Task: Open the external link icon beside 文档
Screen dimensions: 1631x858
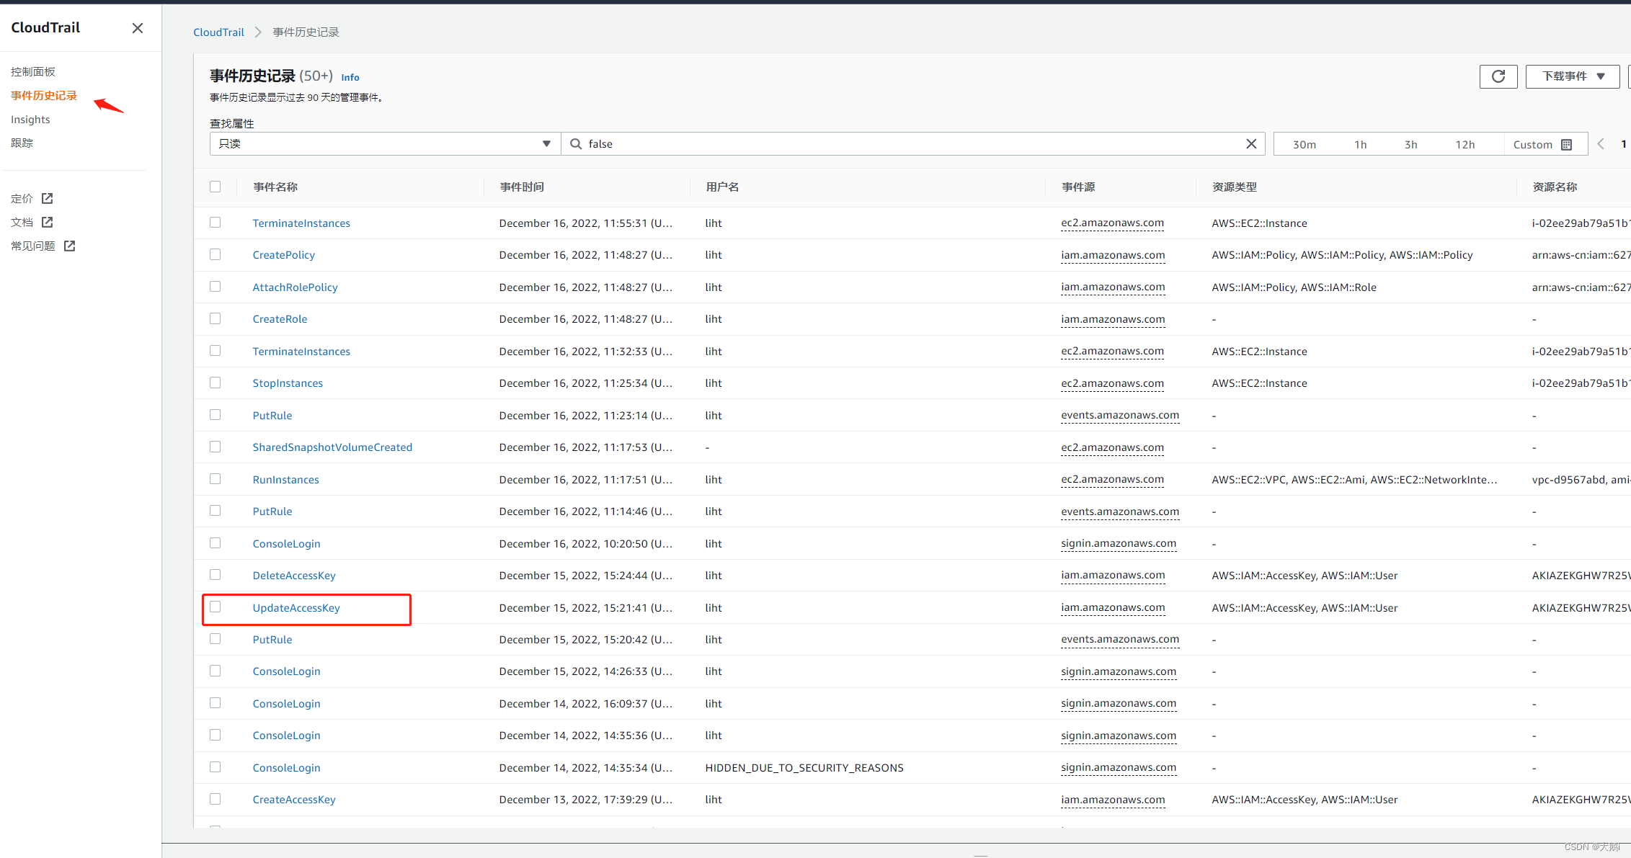Action: (48, 222)
